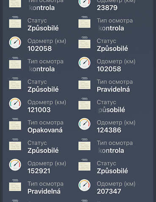Image resolution: width=156 pixels, height=202 pixels.
Task: Click the Тип осмотра label above Opakovaná
Action: 45,123
